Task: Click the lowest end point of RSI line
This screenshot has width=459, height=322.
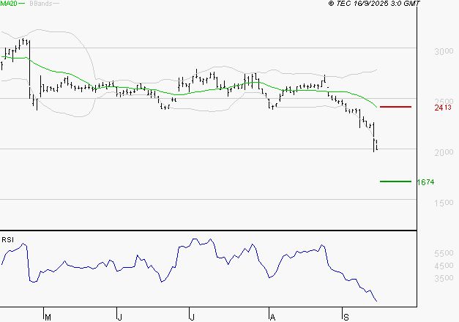Action: pos(377,301)
